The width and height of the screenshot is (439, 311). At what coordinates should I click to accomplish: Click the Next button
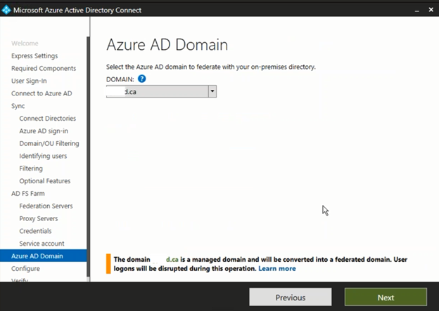pyautogui.click(x=386, y=297)
